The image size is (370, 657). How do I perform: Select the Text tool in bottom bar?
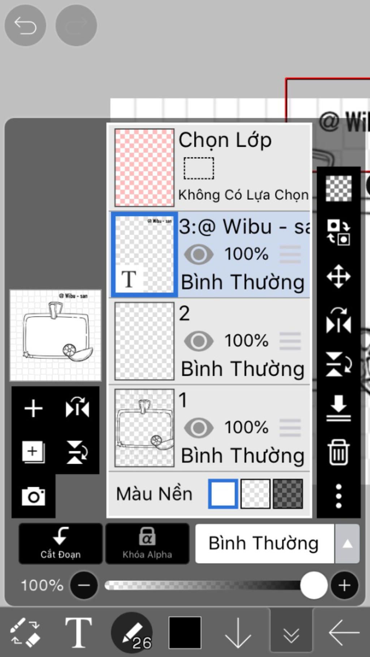tap(78, 632)
